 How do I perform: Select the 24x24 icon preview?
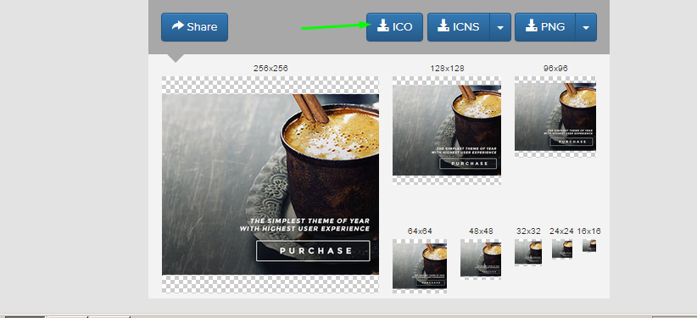tap(562, 249)
